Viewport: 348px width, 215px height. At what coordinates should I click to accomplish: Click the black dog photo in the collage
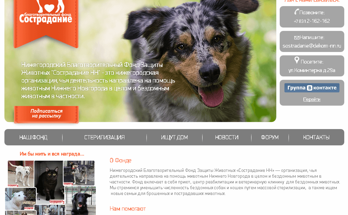click(x=80, y=201)
